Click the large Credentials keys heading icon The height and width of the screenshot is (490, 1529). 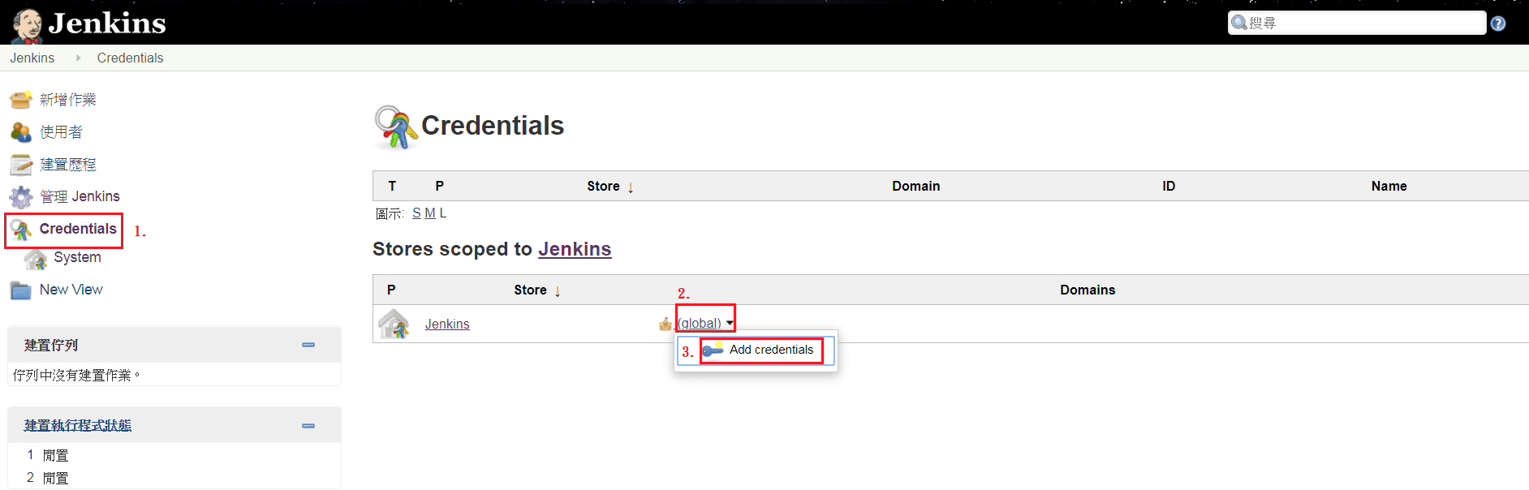click(395, 127)
